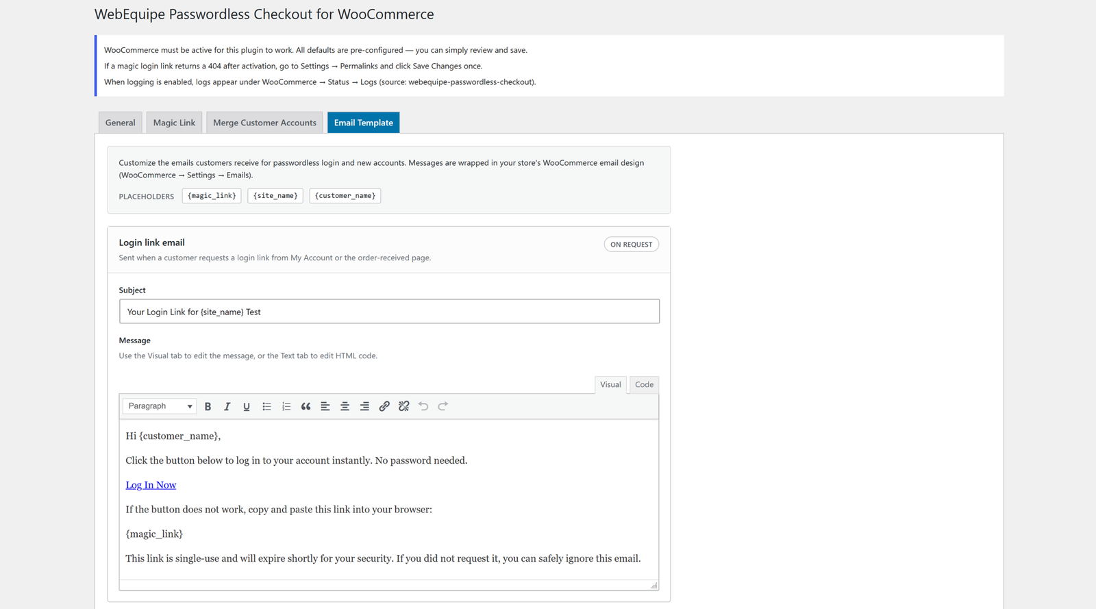1096x609 pixels.
Task: Undo the last edit
Action: point(423,406)
